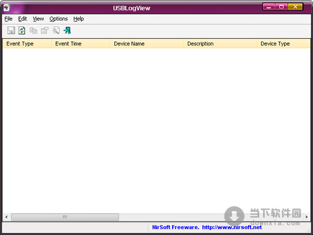Image resolution: width=313 pixels, height=235 pixels.
Task: Click the Properties toolbar icon
Action: 44,31
